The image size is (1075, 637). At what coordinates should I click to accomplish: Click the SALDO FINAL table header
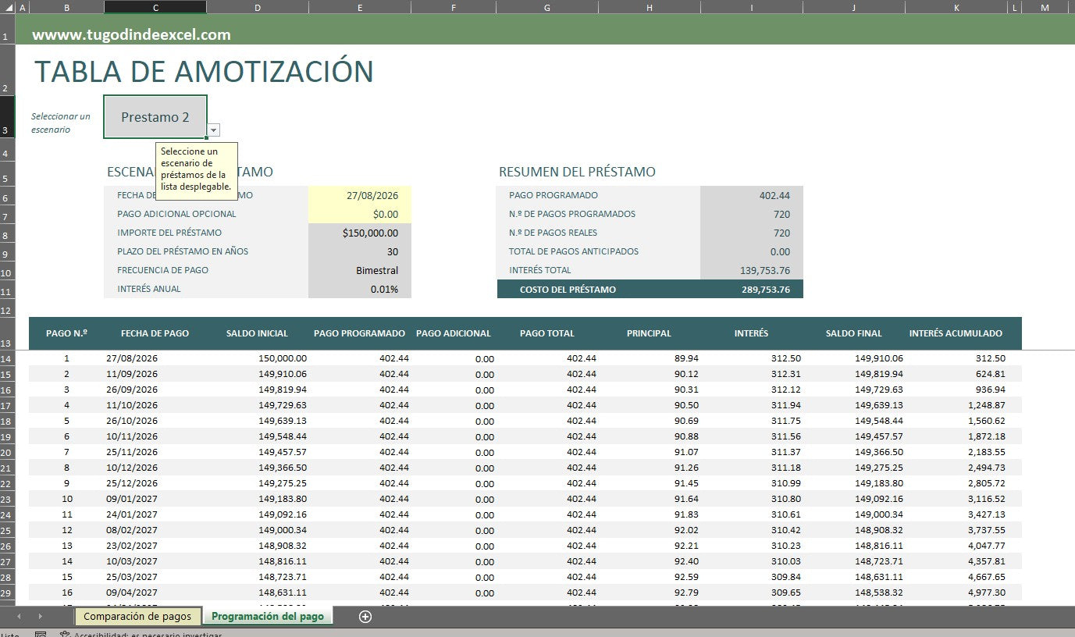(854, 333)
